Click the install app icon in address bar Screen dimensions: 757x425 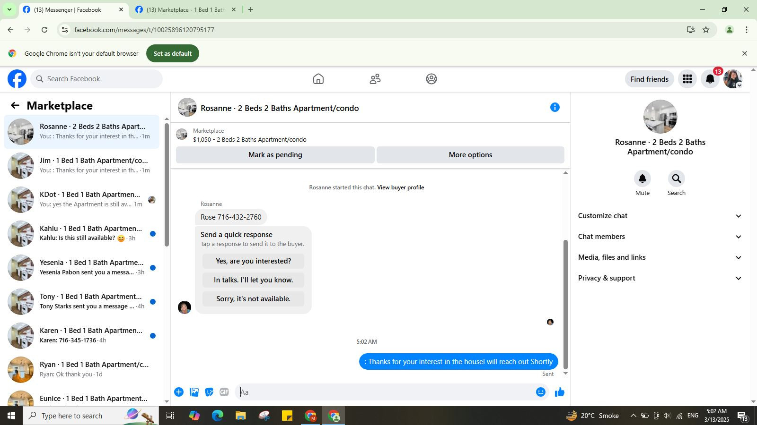[691, 30]
